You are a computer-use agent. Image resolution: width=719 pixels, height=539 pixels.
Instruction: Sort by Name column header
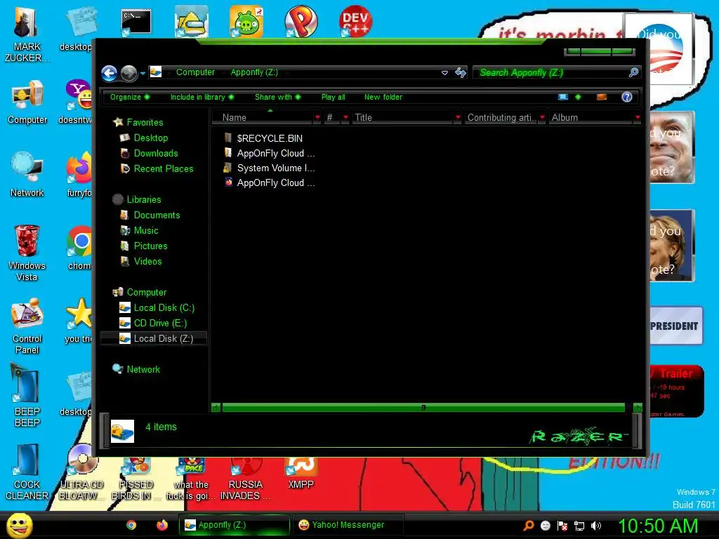pyautogui.click(x=264, y=117)
